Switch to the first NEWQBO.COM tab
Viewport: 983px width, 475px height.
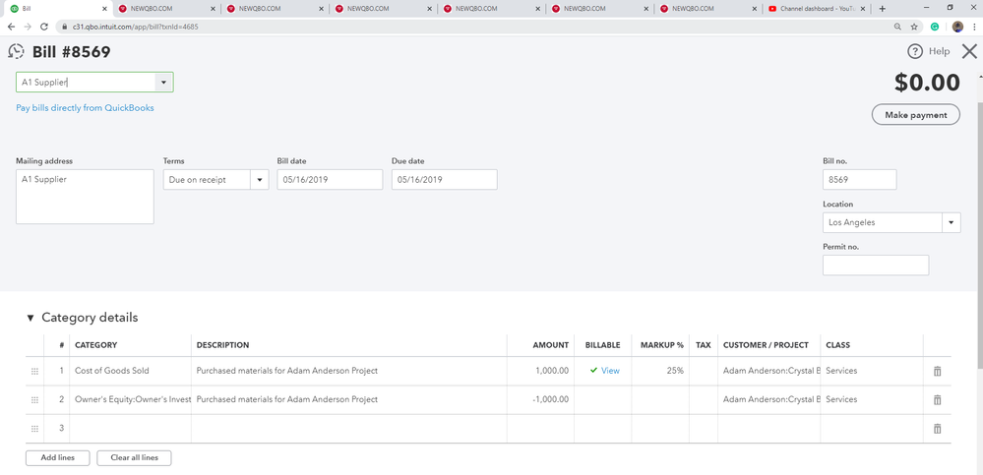[x=166, y=9]
